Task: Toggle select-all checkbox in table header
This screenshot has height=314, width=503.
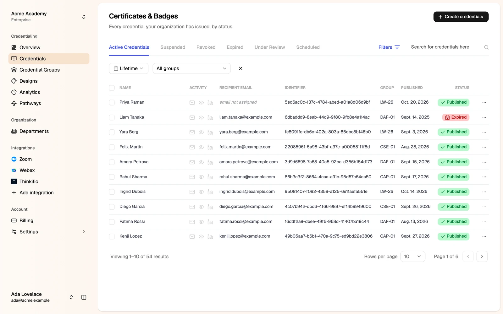Action: pyautogui.click(x=112, y=88)
